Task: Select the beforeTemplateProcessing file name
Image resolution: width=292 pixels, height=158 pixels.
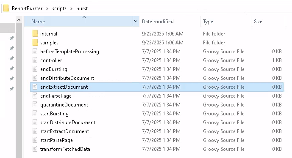Action: click(70, 52)
